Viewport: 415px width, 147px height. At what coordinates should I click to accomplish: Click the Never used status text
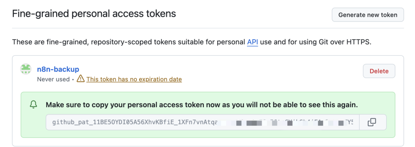click(x=53, y=79)
